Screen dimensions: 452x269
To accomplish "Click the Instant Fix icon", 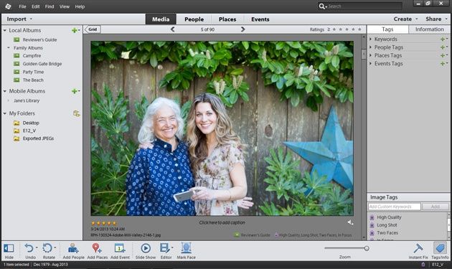I will point(418,248).
